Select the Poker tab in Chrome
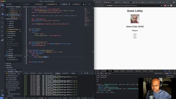This screenshot has width=176, height=99. [x=107, y=2]
